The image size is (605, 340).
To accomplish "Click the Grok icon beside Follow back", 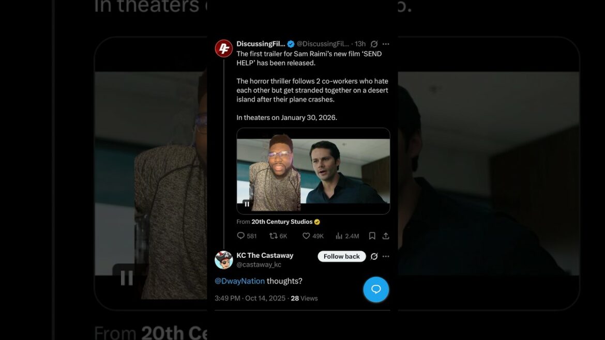I will [374, 256].
